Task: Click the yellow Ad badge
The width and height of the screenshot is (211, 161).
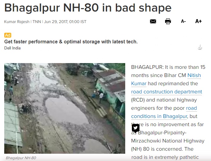Action: pyautogui.click(x=8, y=35)
